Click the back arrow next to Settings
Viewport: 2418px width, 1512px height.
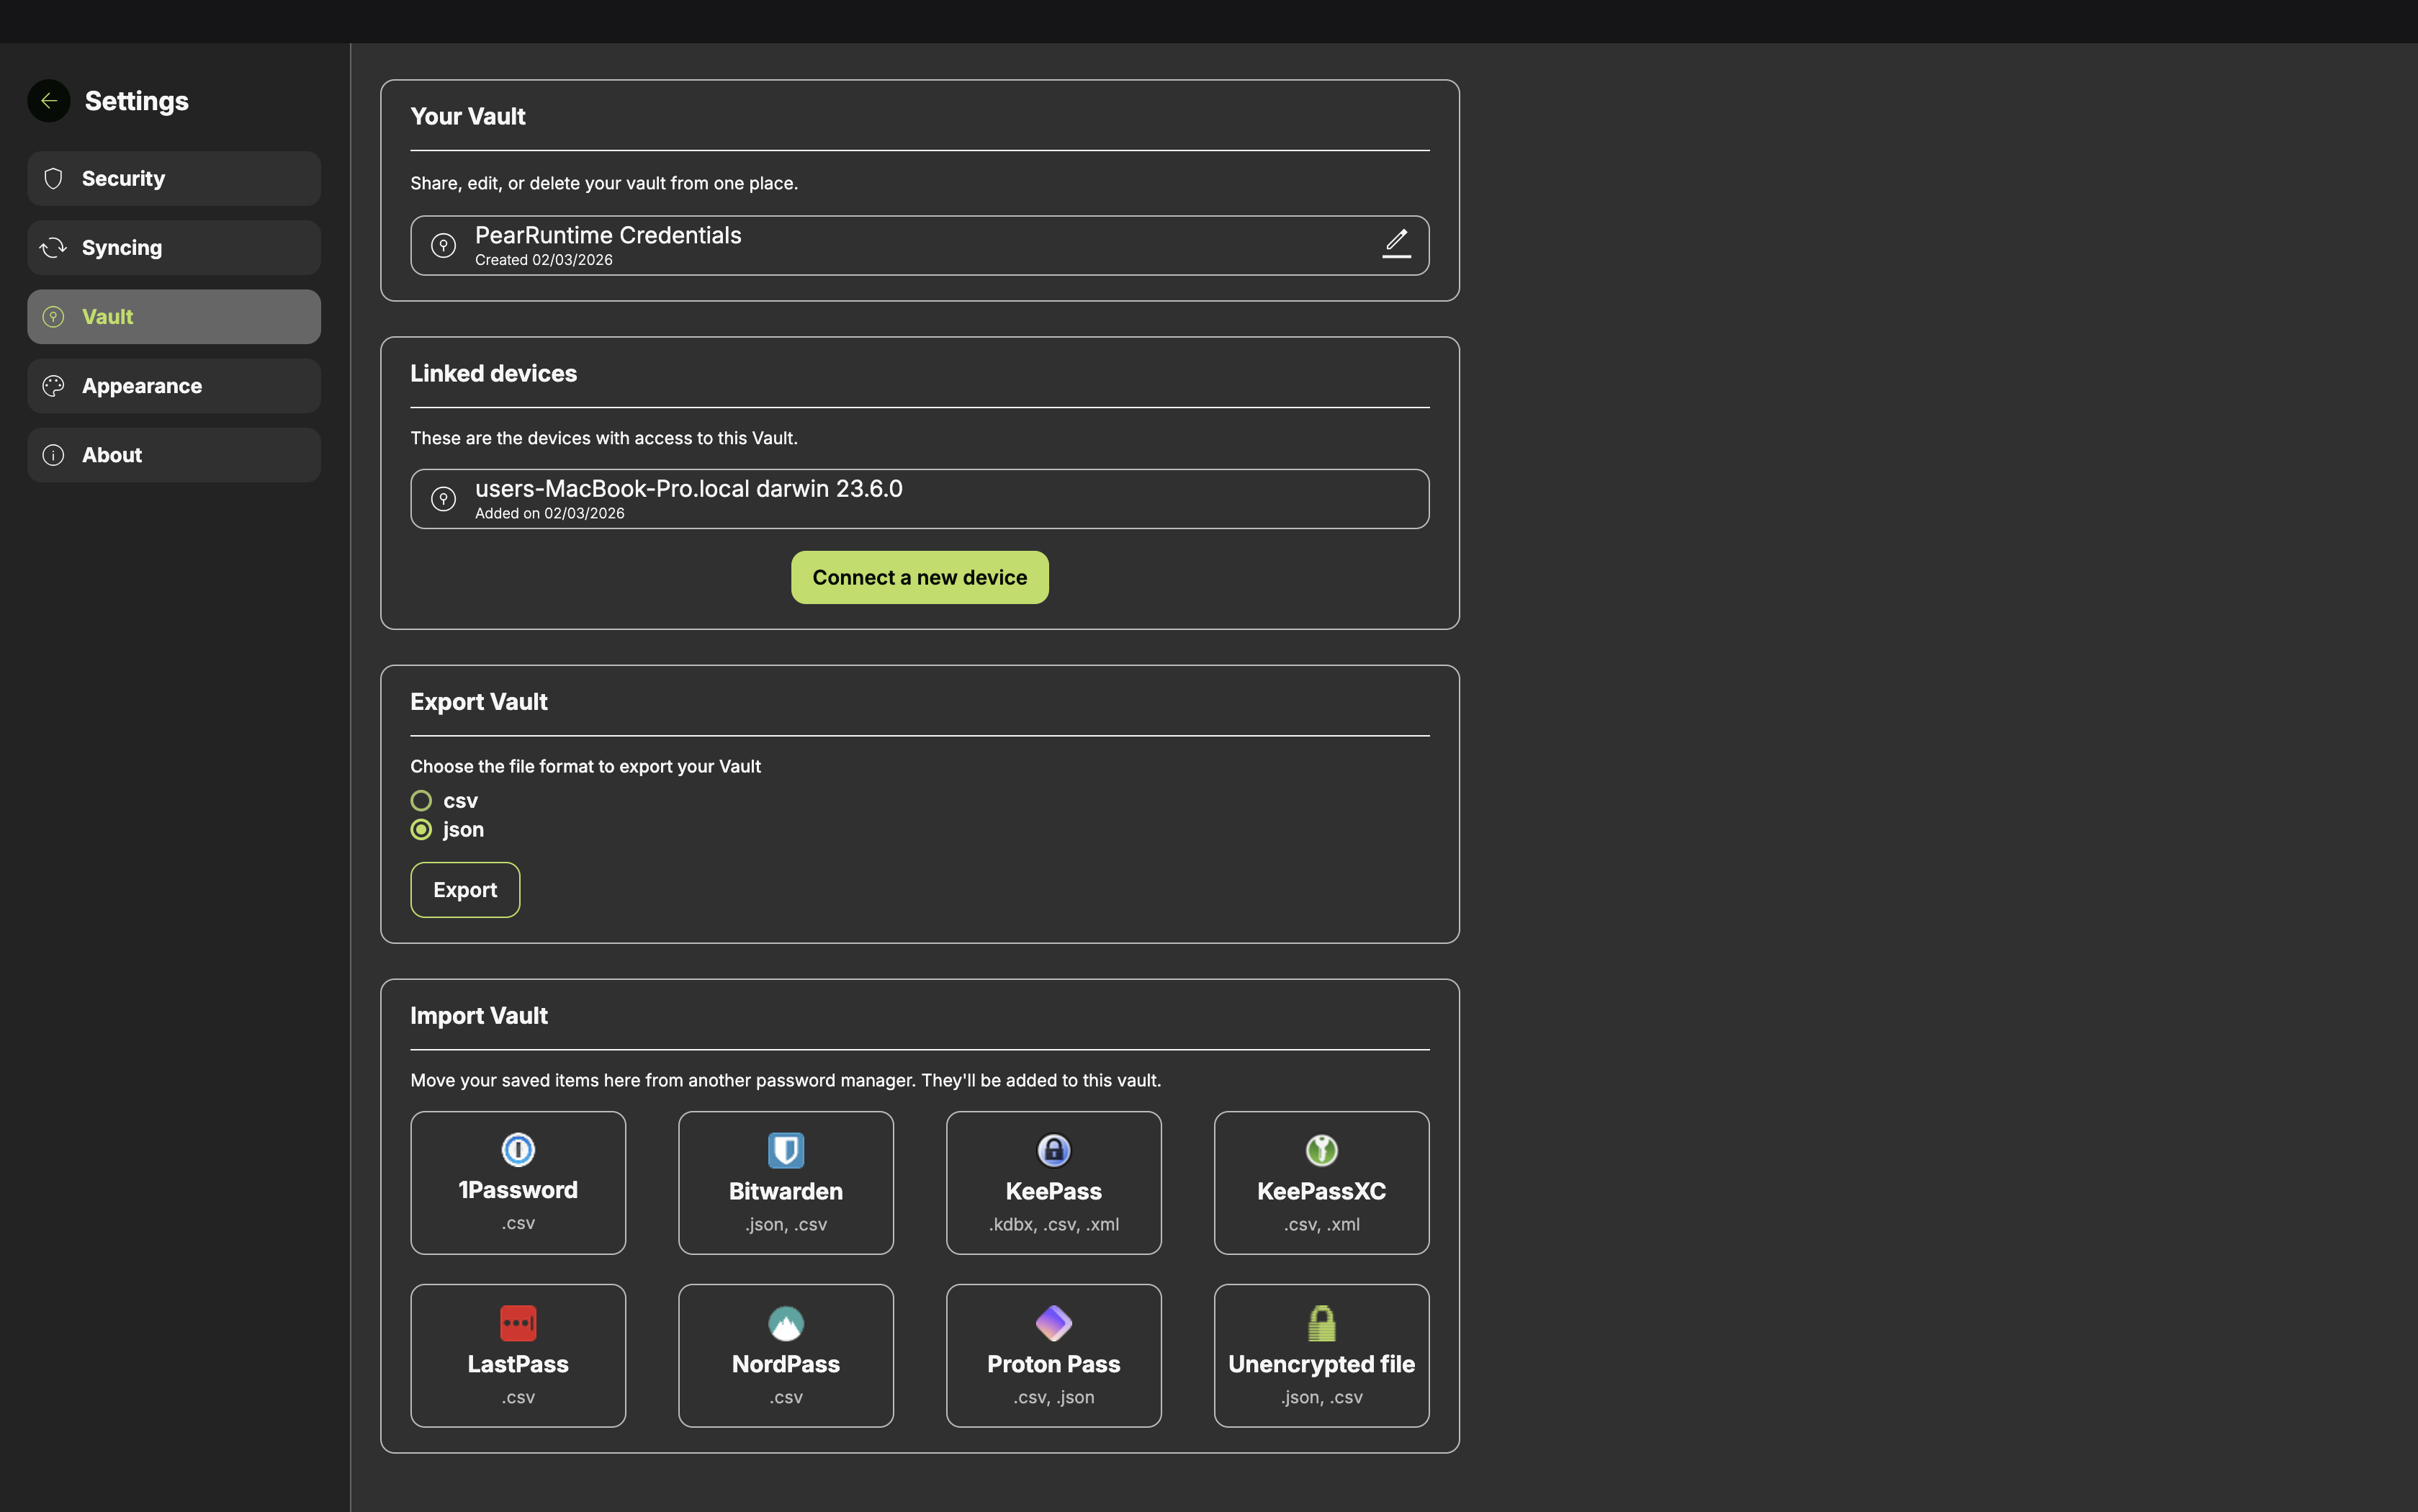pos(49,101)
